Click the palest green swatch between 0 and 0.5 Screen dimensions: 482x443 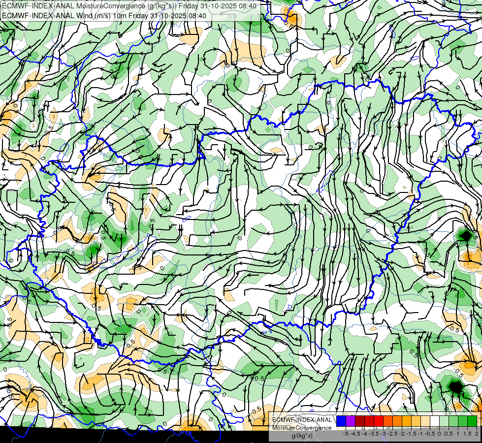pyautogui.click(x=444, y=421)
